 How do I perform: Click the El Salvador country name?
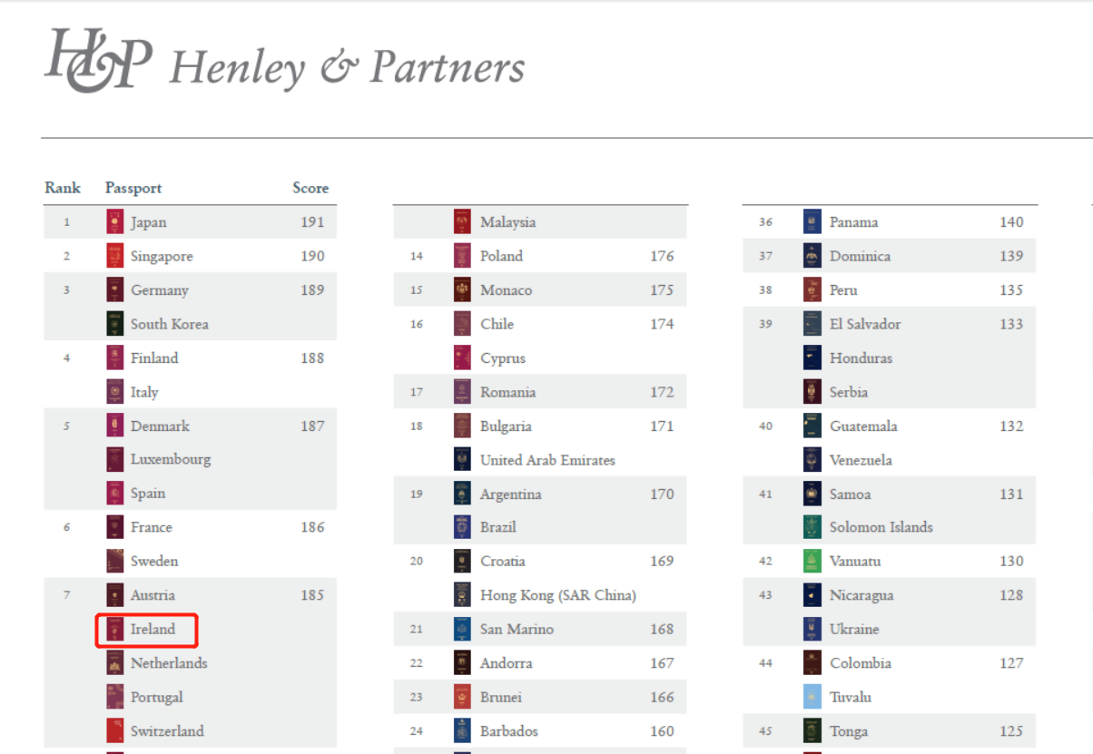pos(865,324)
